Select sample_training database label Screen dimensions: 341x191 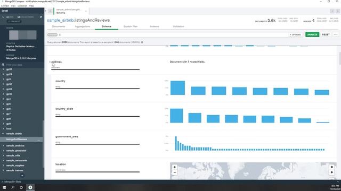coord(15,171)
